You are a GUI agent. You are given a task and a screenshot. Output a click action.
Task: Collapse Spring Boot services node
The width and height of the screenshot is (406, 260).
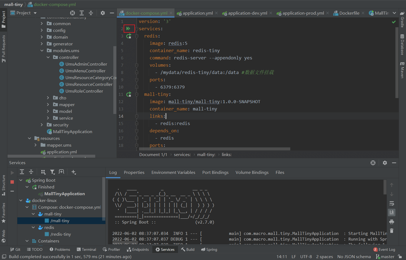[x=21, y=180]
